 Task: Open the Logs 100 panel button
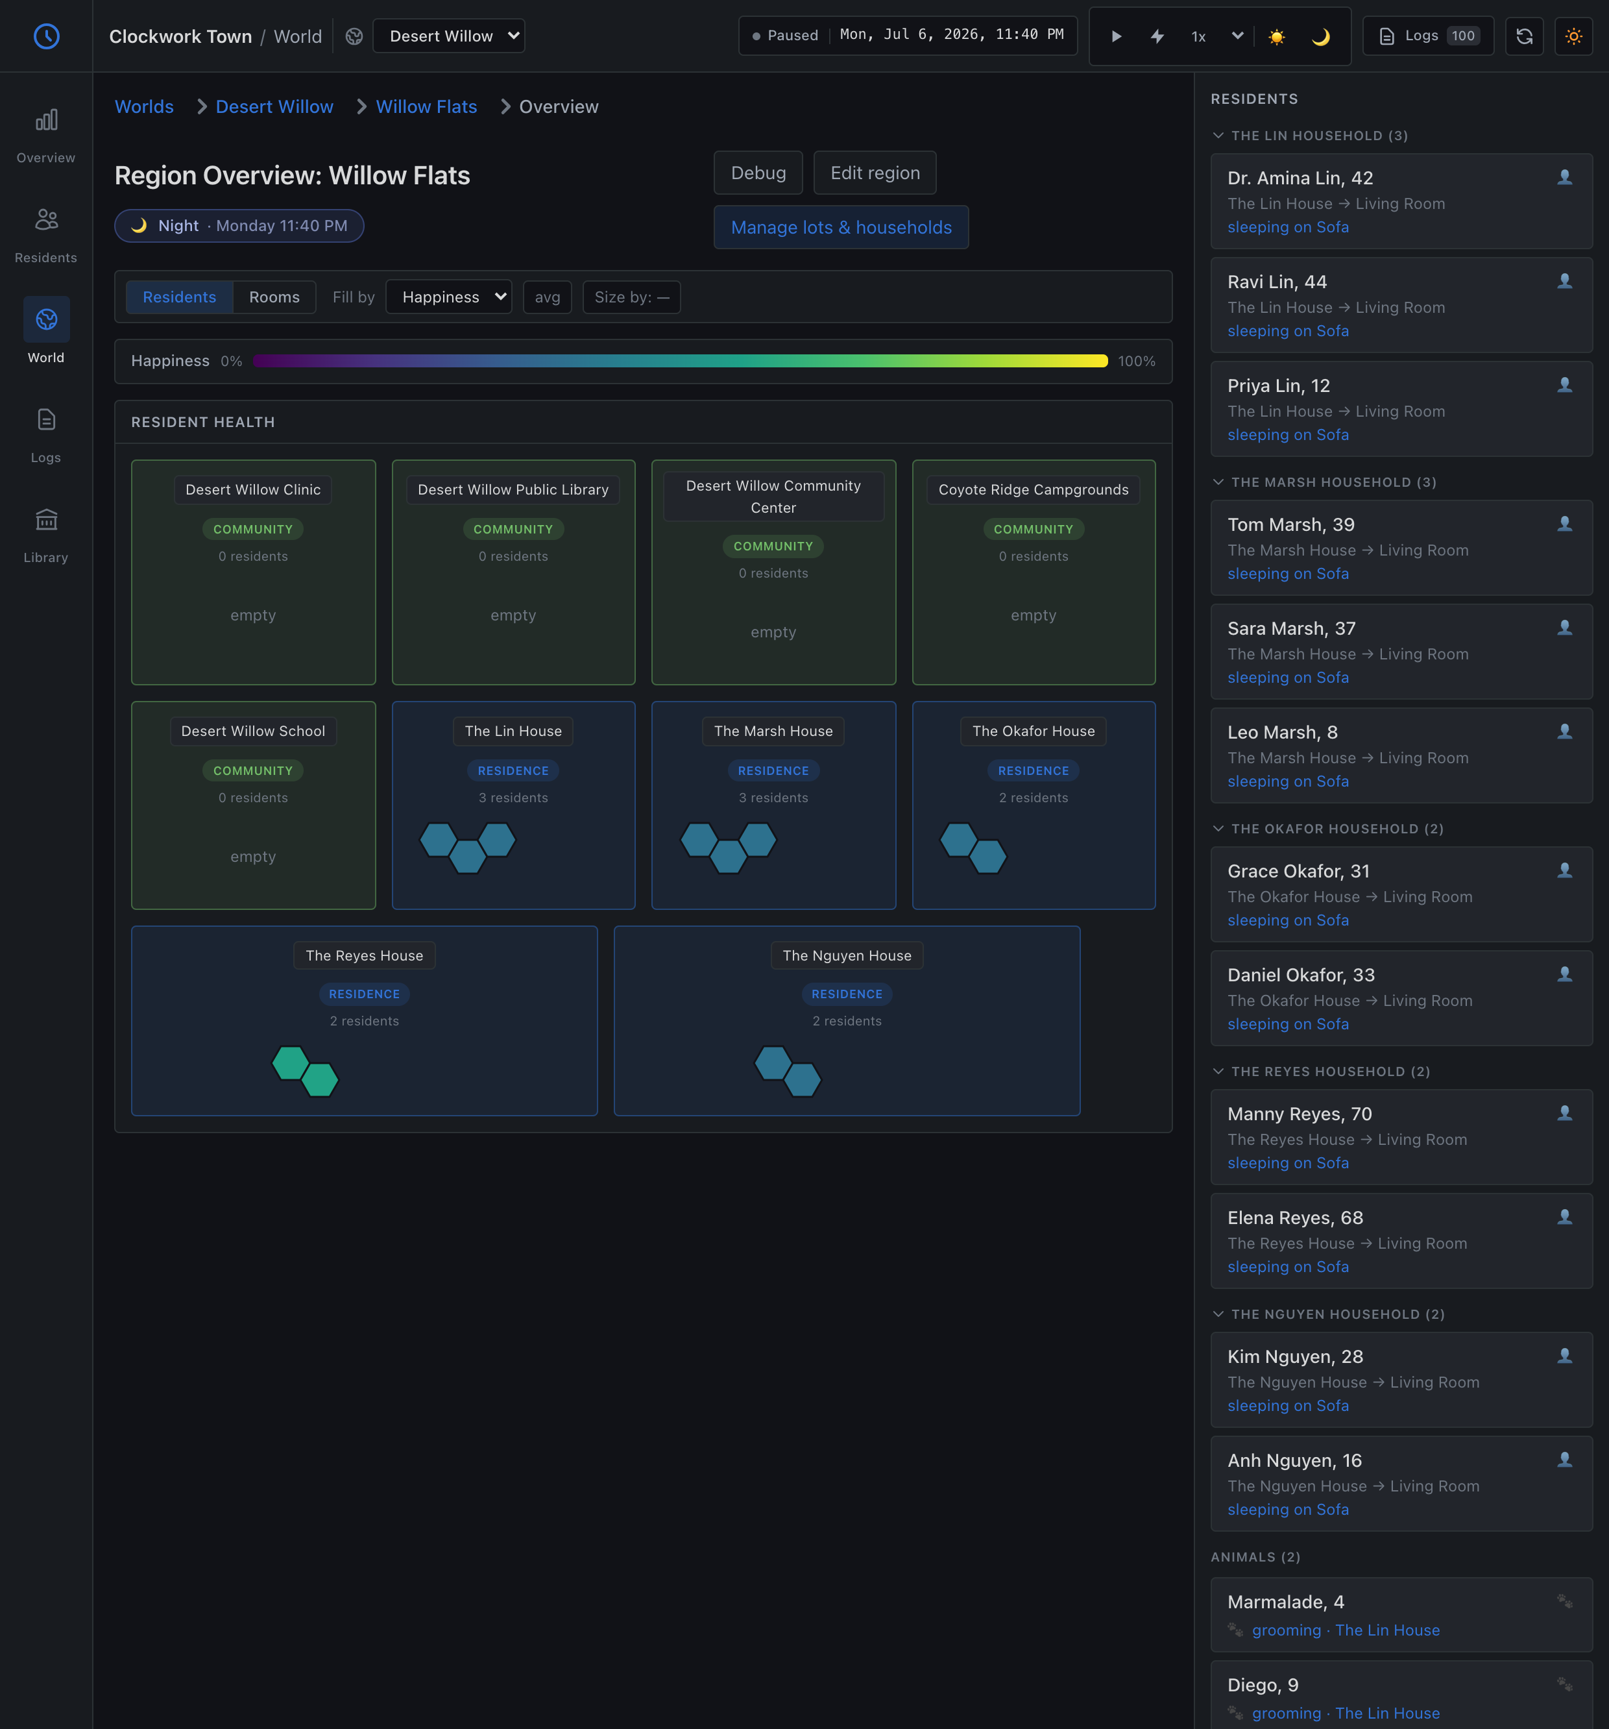pos(1428,36)
